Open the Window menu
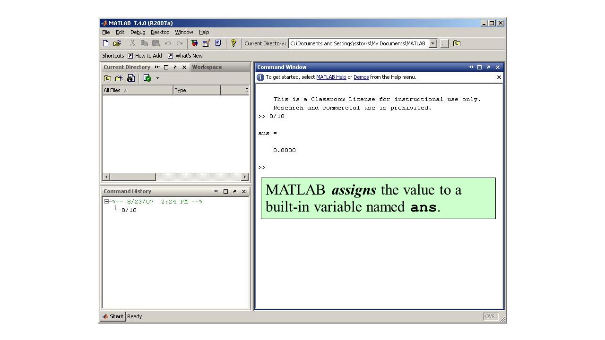This screenshot has width=605, height=340. [x=184, y=32]
